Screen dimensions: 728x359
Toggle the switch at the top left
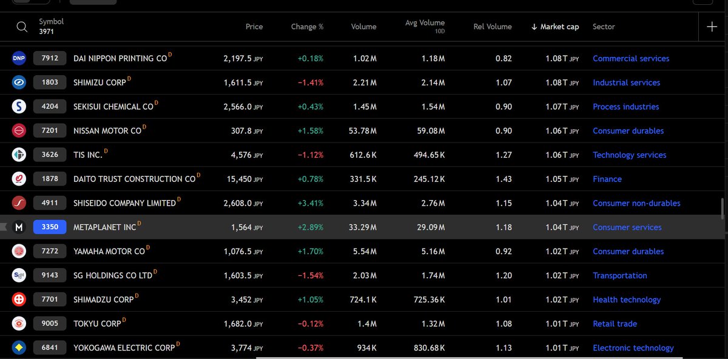(x=30, y=1)
